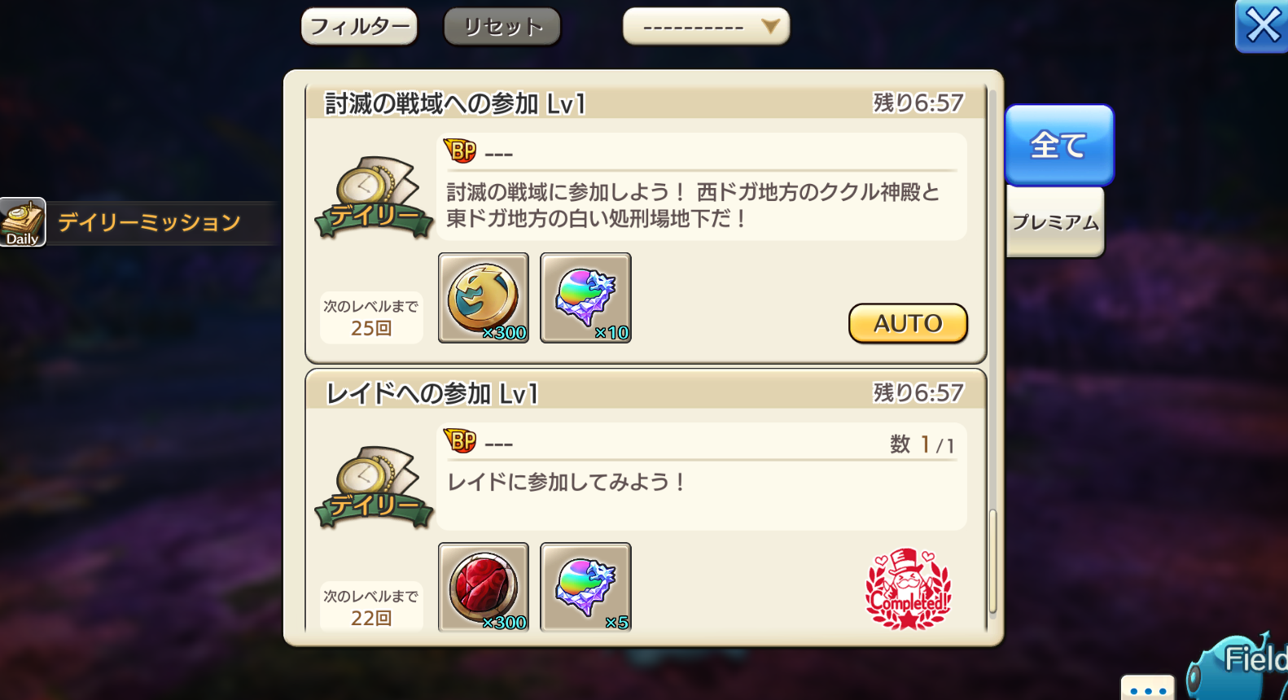This screenshot has height=700, width=1288.
Task: Tap the red Completed! stamp
Action: click(x=908, y=588)
